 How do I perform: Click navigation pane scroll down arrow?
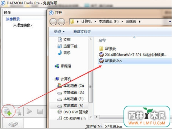(91, 117)
